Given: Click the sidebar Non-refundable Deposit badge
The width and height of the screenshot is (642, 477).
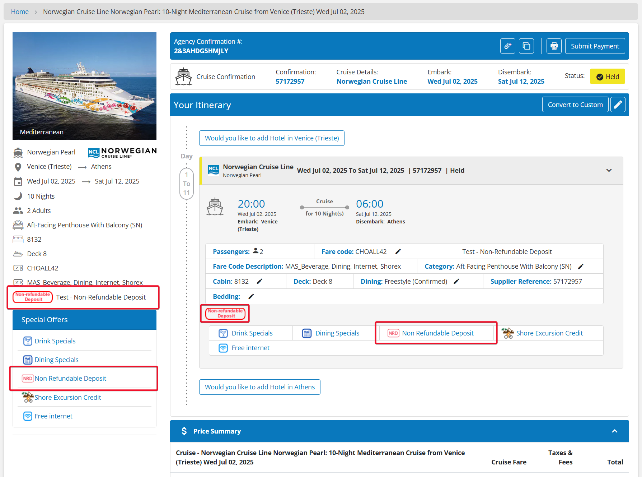Looking at the screenshot, I should tap(33, 297).
